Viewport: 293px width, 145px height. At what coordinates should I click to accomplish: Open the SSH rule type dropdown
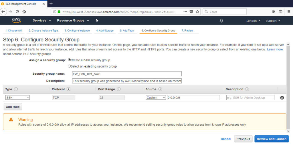tap(17, 97)
